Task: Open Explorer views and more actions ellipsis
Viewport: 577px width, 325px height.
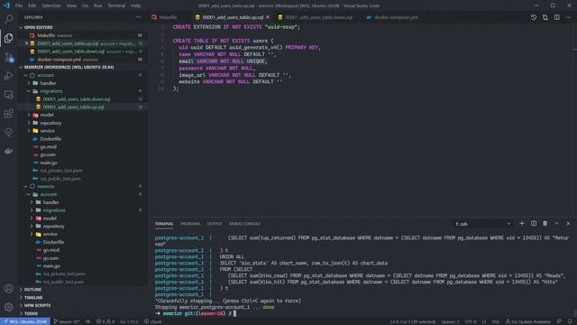Action: 138,17
